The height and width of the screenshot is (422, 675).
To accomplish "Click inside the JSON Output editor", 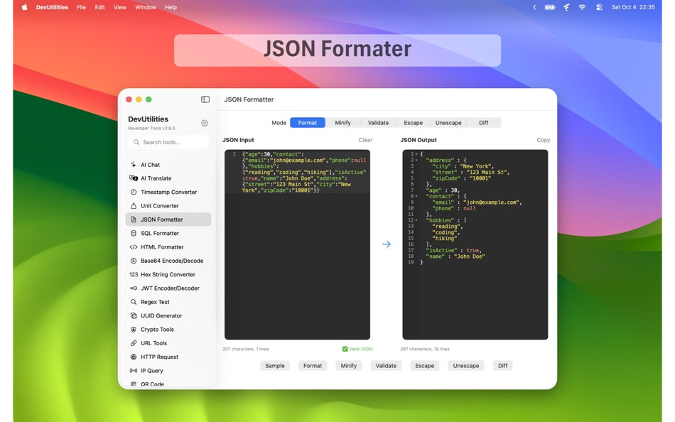I will pyautogui.click(x=475, y=244).
